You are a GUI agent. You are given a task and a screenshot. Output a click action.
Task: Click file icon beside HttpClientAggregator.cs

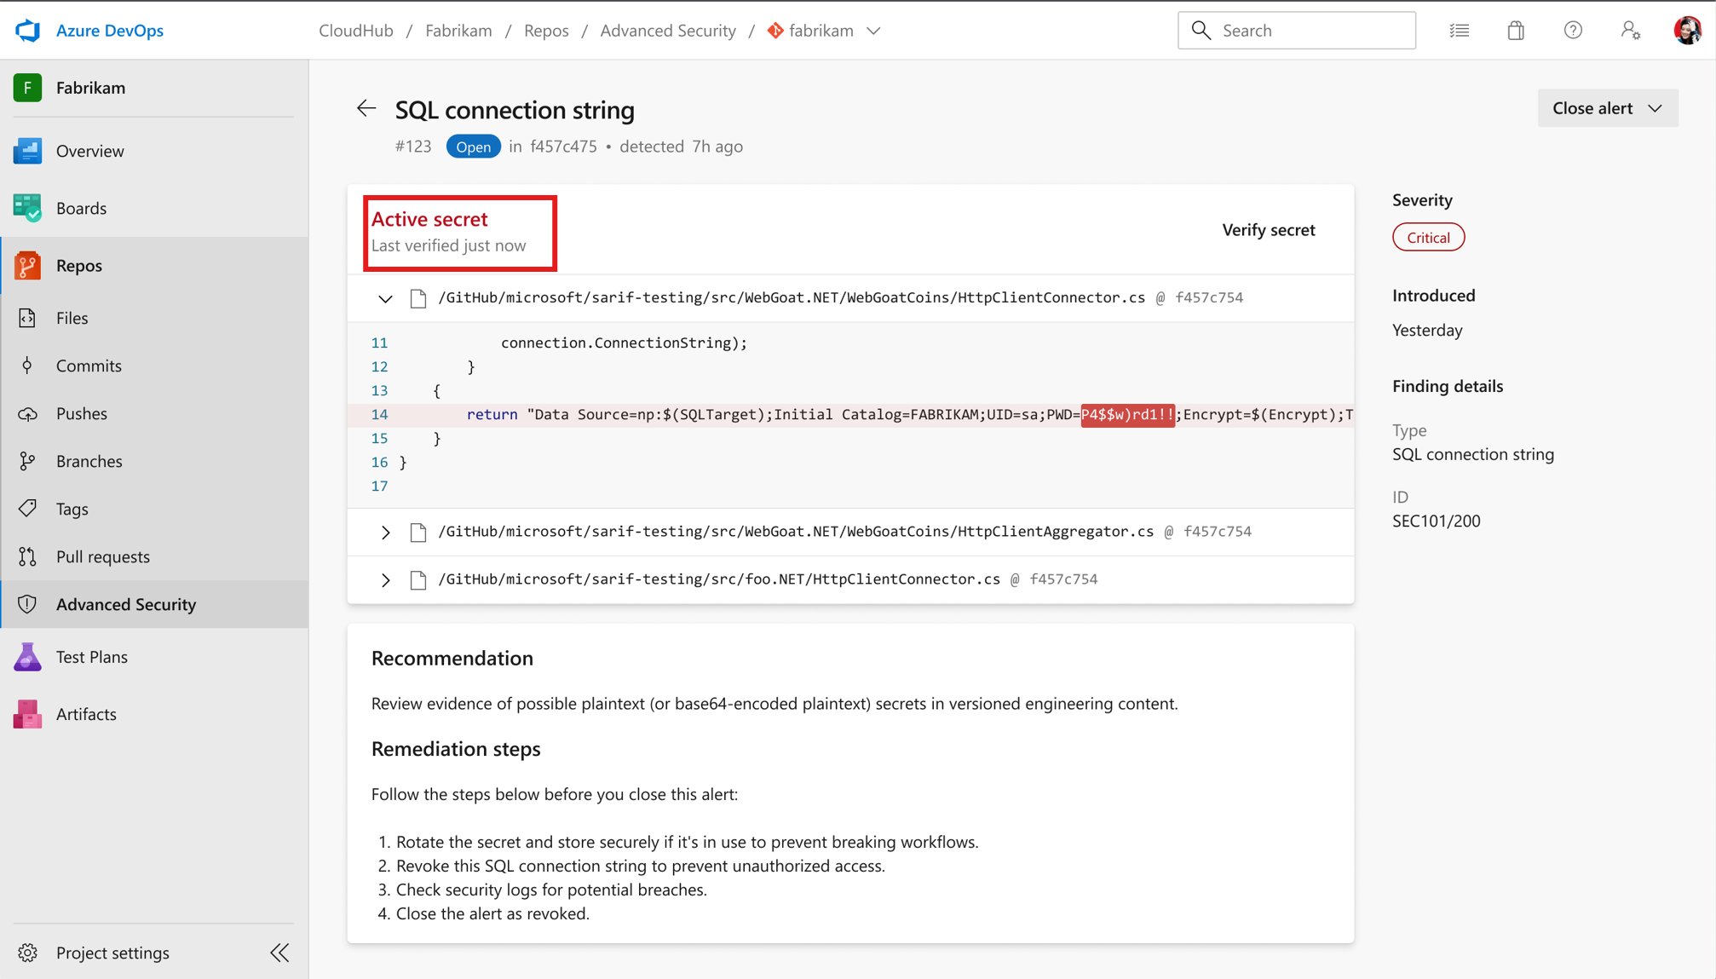[x=418, y=533]
